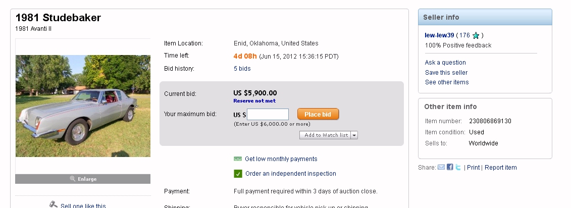The width and height of the screenshot is (571, 208).
Task: View the seller's other items
Action: click(447, 82)
